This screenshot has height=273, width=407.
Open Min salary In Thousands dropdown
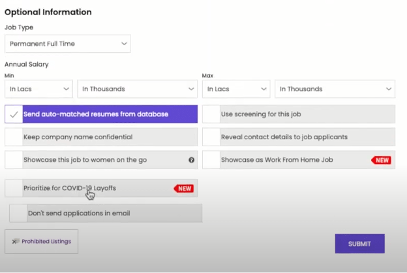[x=138, y=89]
